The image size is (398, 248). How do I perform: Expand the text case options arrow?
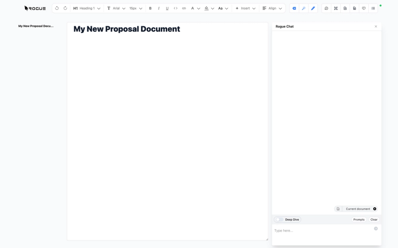tap(226, 8)
